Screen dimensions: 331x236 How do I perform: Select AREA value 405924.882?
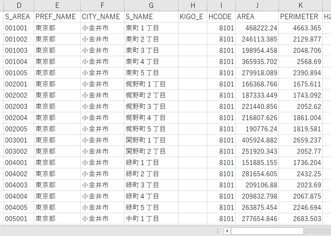click(257, 140)
